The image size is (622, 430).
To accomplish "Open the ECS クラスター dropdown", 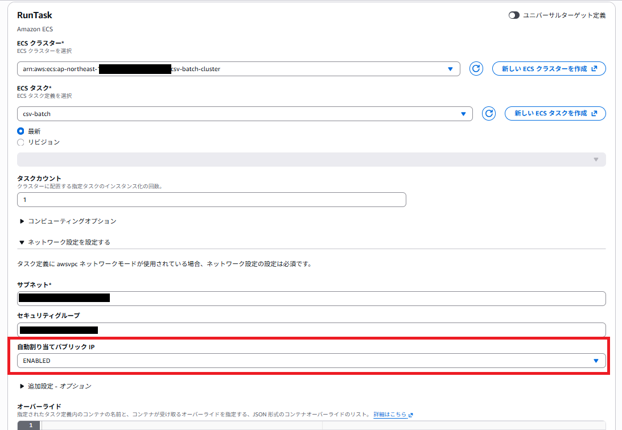I will (238, 69).
